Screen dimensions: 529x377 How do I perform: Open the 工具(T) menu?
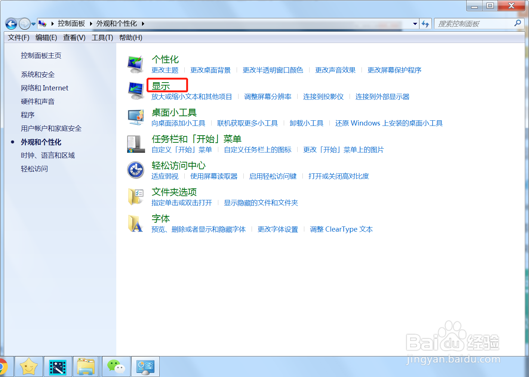pyautogui.click(x=102, y=37)
